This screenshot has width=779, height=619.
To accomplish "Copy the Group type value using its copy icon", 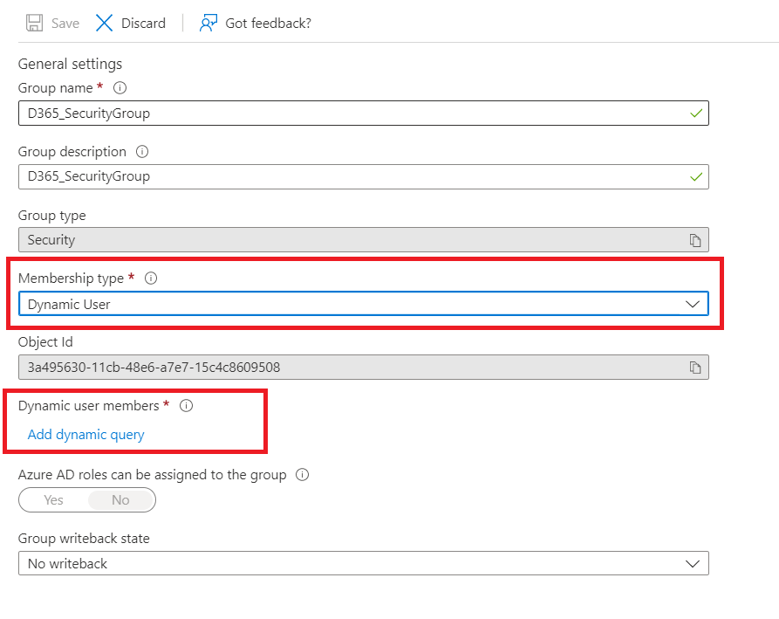I will click(695, 239).
